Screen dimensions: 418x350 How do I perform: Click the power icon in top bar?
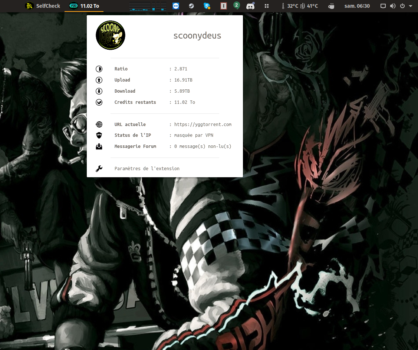(x=402, y=6)
